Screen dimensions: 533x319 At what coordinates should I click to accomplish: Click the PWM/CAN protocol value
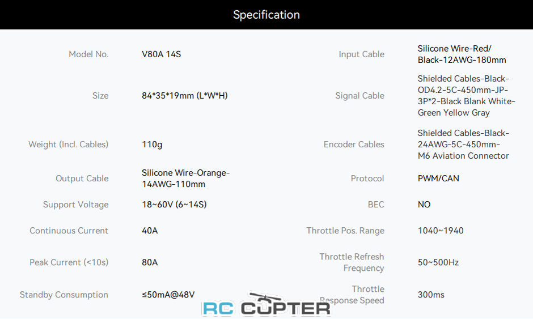(x=438, y=178)
